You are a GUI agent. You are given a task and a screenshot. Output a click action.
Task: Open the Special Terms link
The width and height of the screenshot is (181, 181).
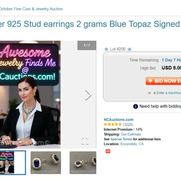(121, 139)
